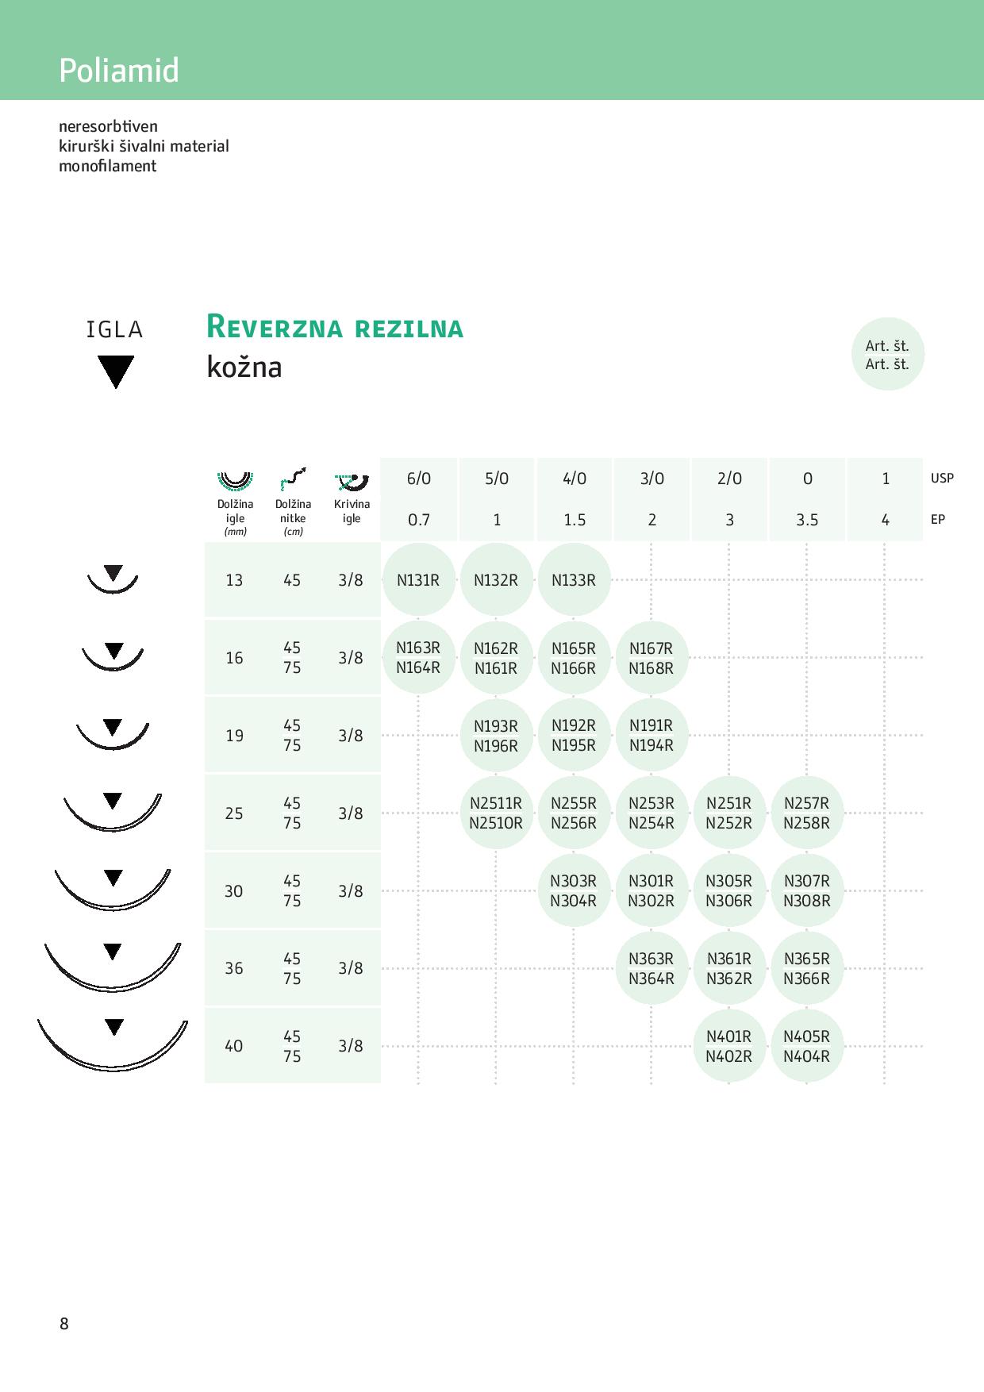
Task: Click the Art. št. legend circle
Action: pyautogui.click(x=887, y=355)
